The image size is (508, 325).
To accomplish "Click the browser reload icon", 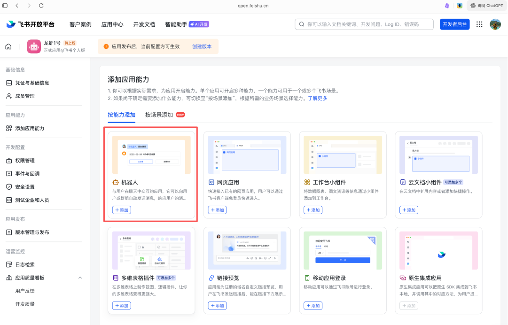I will tap(41, 6).
